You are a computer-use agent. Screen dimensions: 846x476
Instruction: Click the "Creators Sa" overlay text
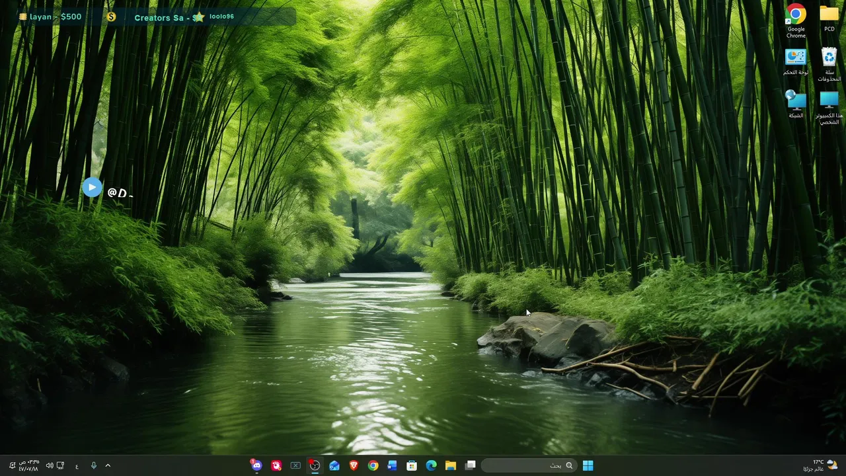(159, 17)
